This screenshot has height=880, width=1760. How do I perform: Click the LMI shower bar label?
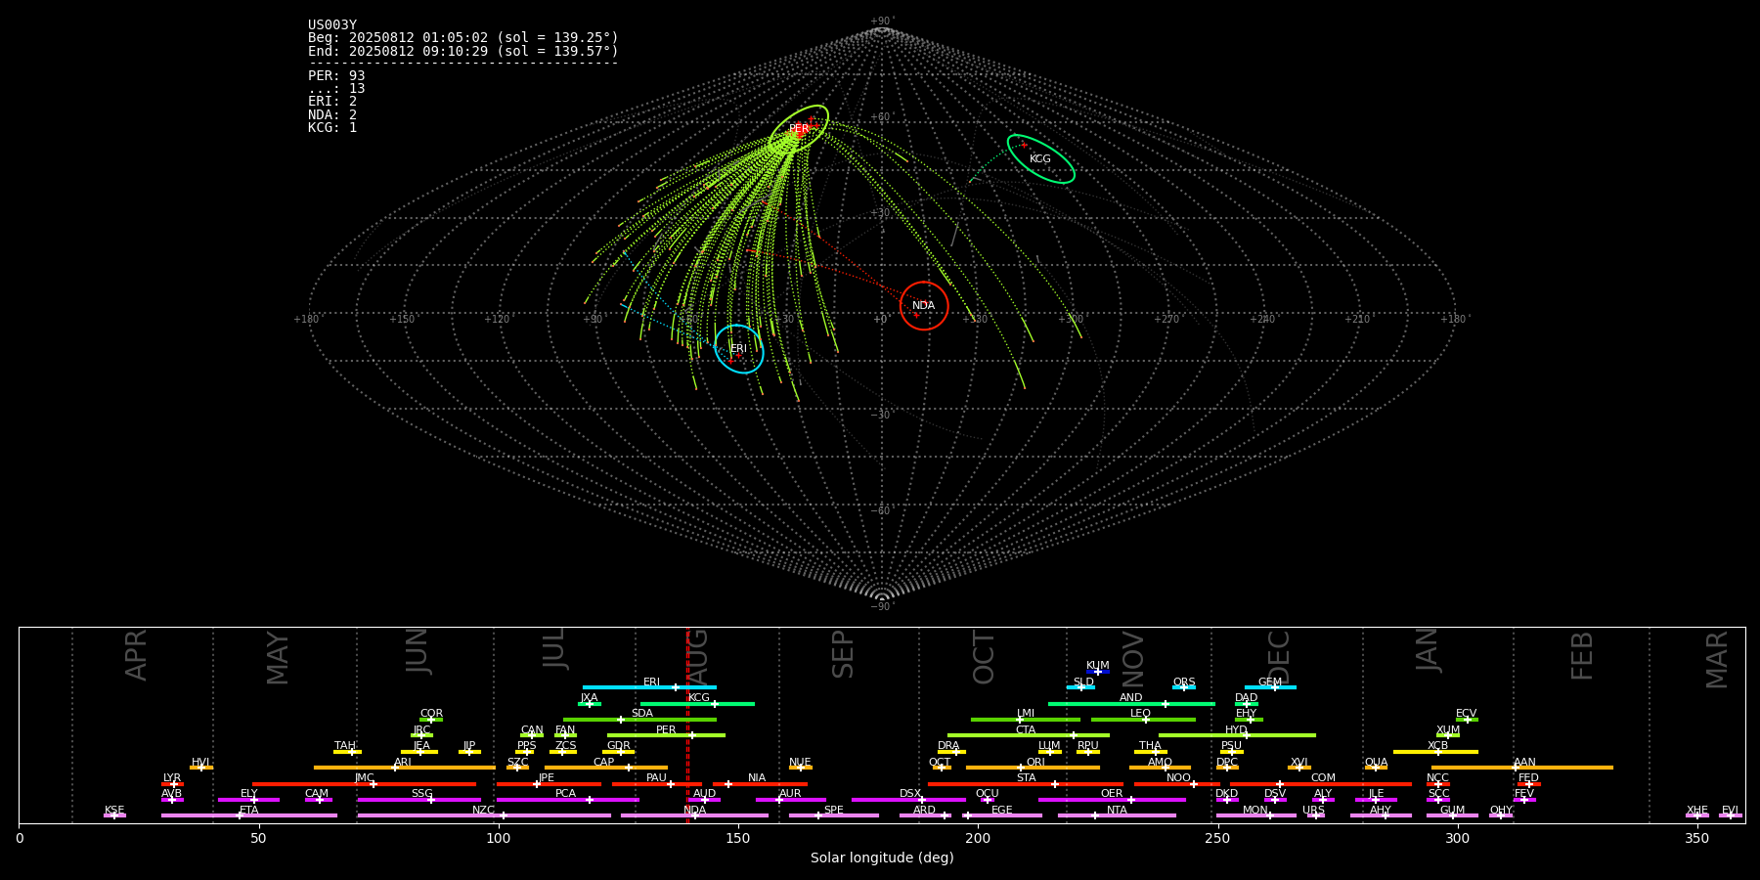pyautogui.click(x=1026, y=714)
